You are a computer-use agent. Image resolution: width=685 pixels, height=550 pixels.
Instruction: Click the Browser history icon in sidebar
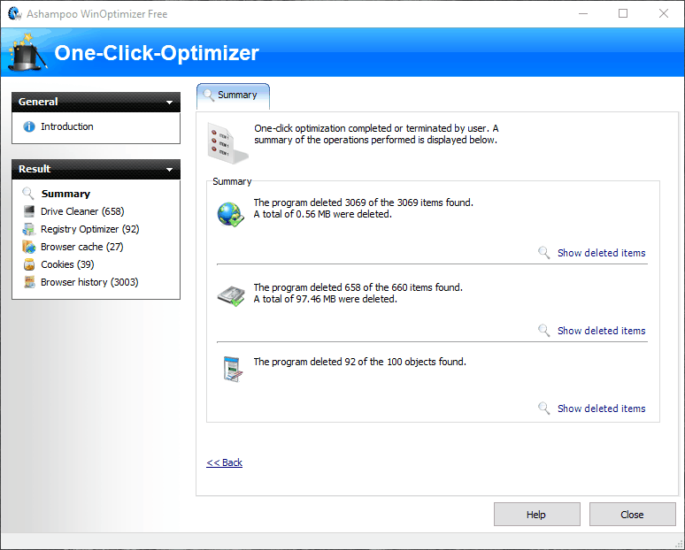point(29,282)
